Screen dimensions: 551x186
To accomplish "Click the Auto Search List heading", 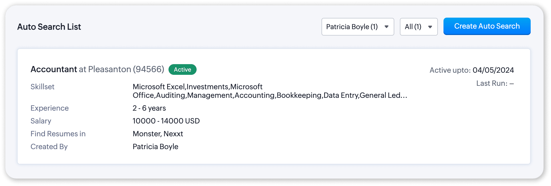I will (49, 27).
